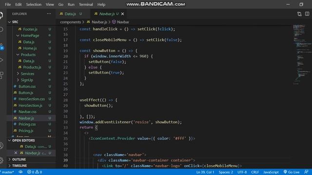312x175 pixels.
Task: Click the Spaces: 2 indentation setting
Action: [x=226, y=172]
